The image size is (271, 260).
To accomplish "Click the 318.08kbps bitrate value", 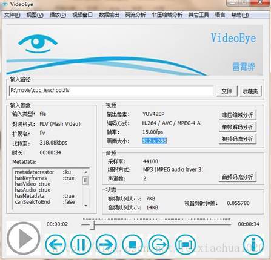I will coord(53,143).
